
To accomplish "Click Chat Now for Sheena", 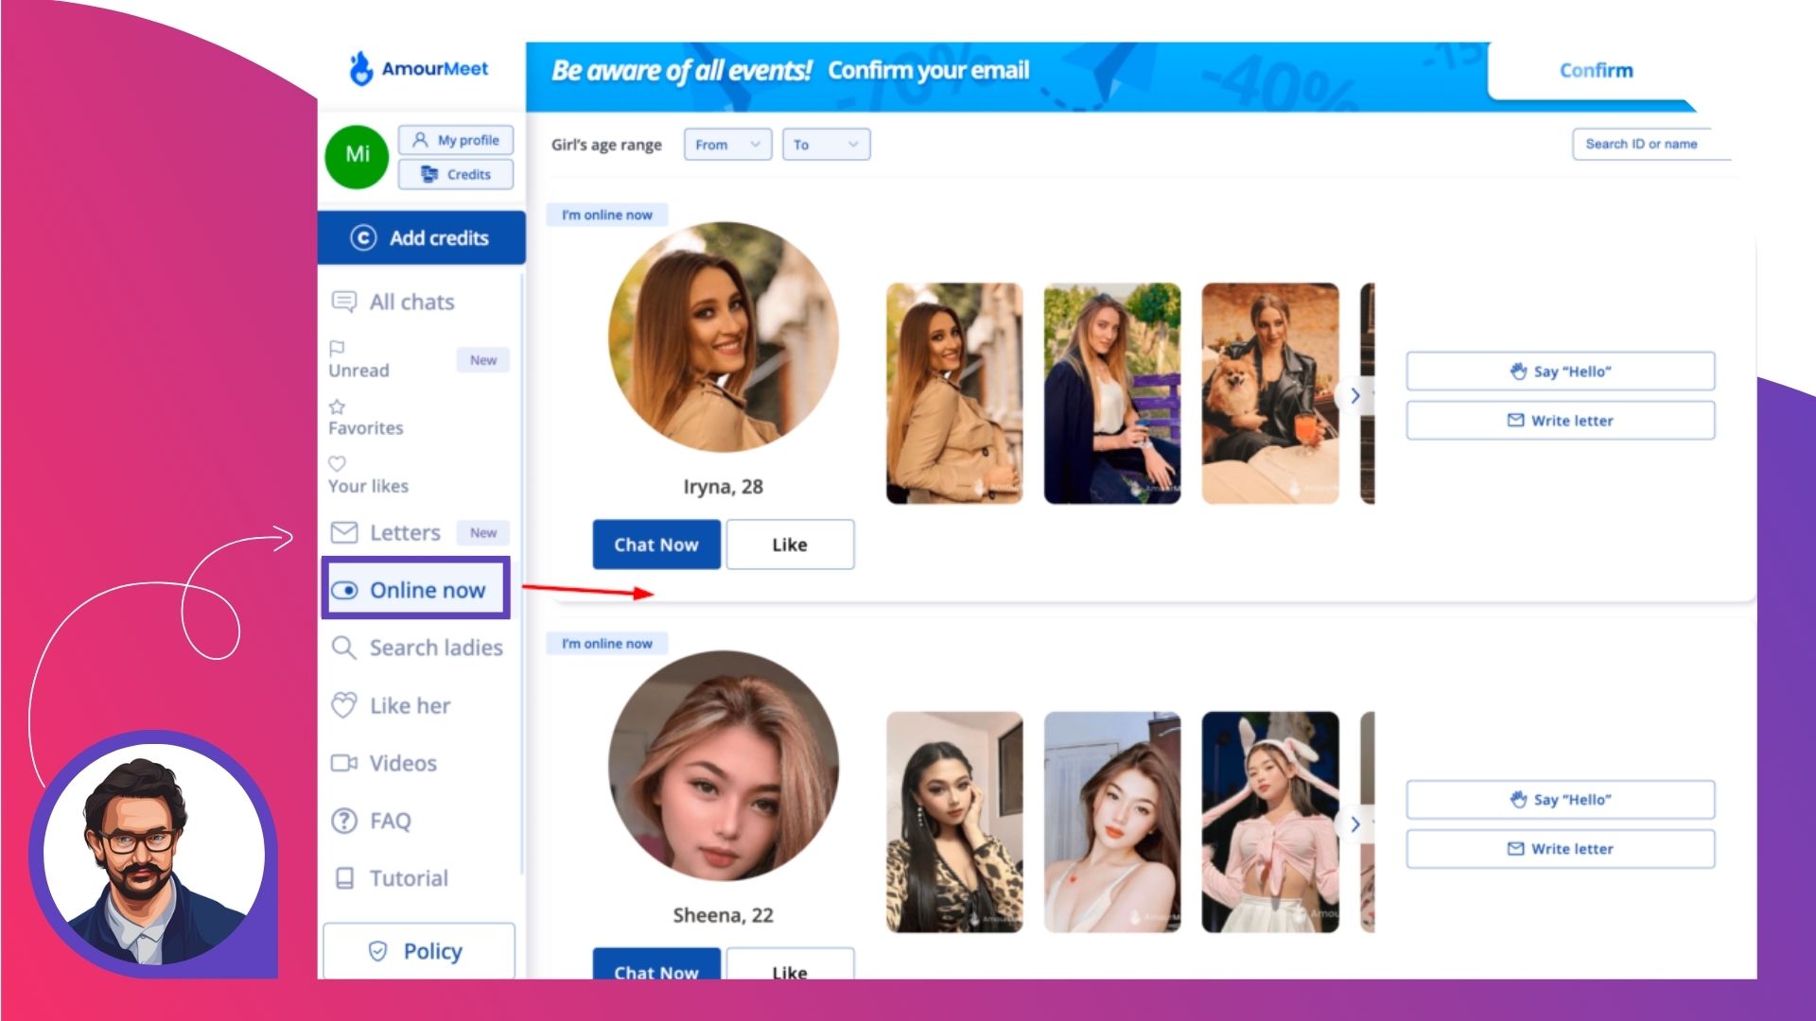I will click(656, 964).
